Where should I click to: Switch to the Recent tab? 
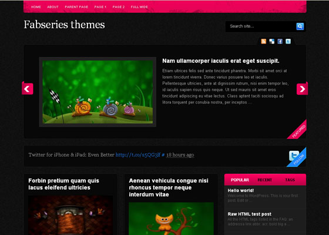point(264,180)
